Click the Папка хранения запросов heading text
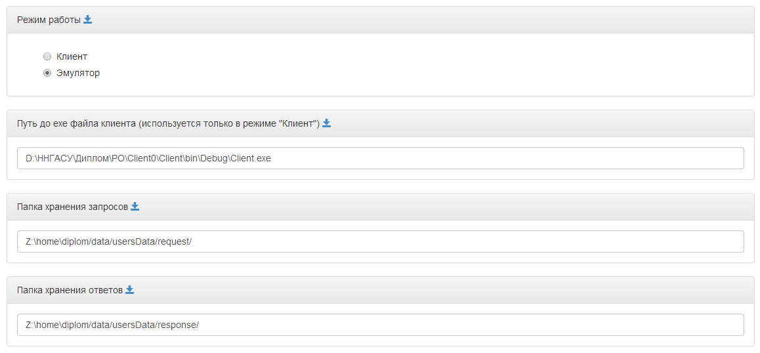The width and height of the screenshot is (760, 353). pyautogui.click(x=72, y=207)
